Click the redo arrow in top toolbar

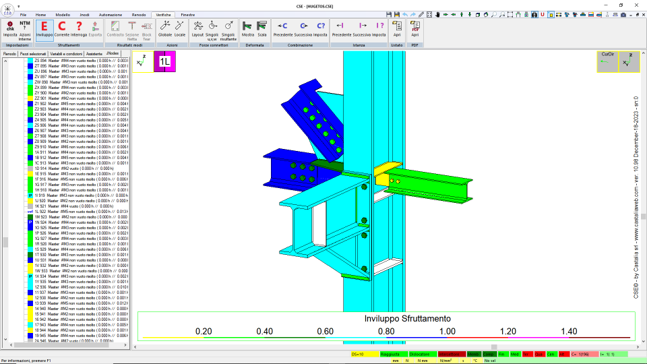coord(413,14)
